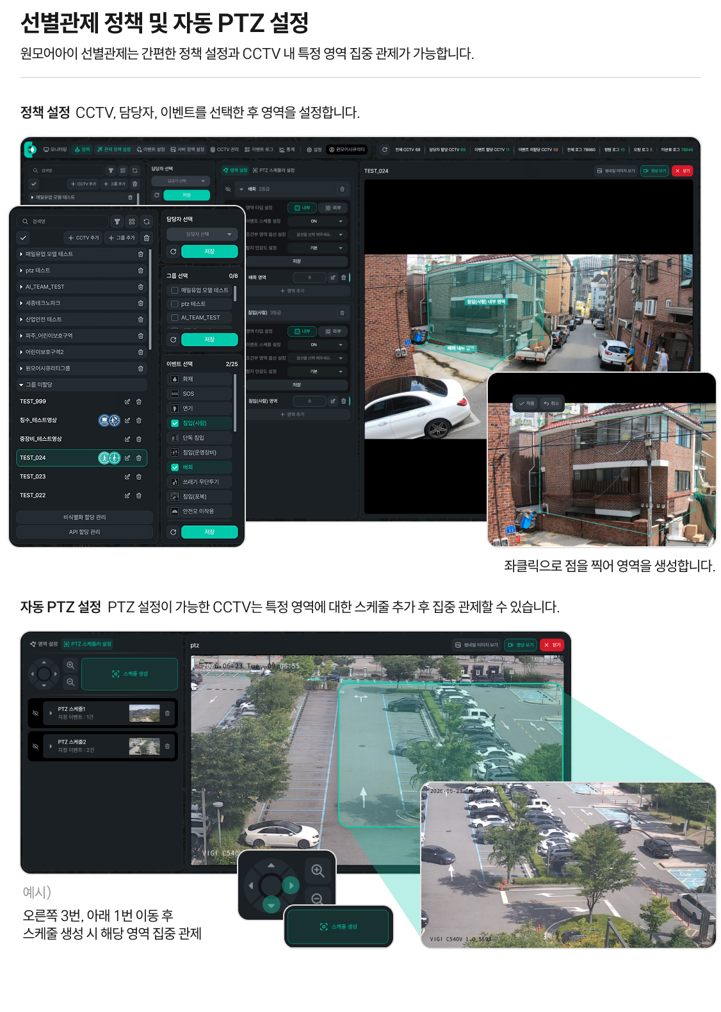Click the 그룹 선택 list scrollbar

[x=235, y=293]
